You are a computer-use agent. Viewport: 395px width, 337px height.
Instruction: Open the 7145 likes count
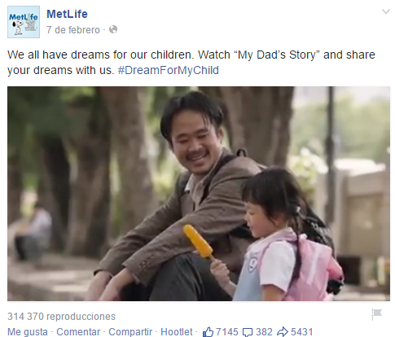(227, 332)
